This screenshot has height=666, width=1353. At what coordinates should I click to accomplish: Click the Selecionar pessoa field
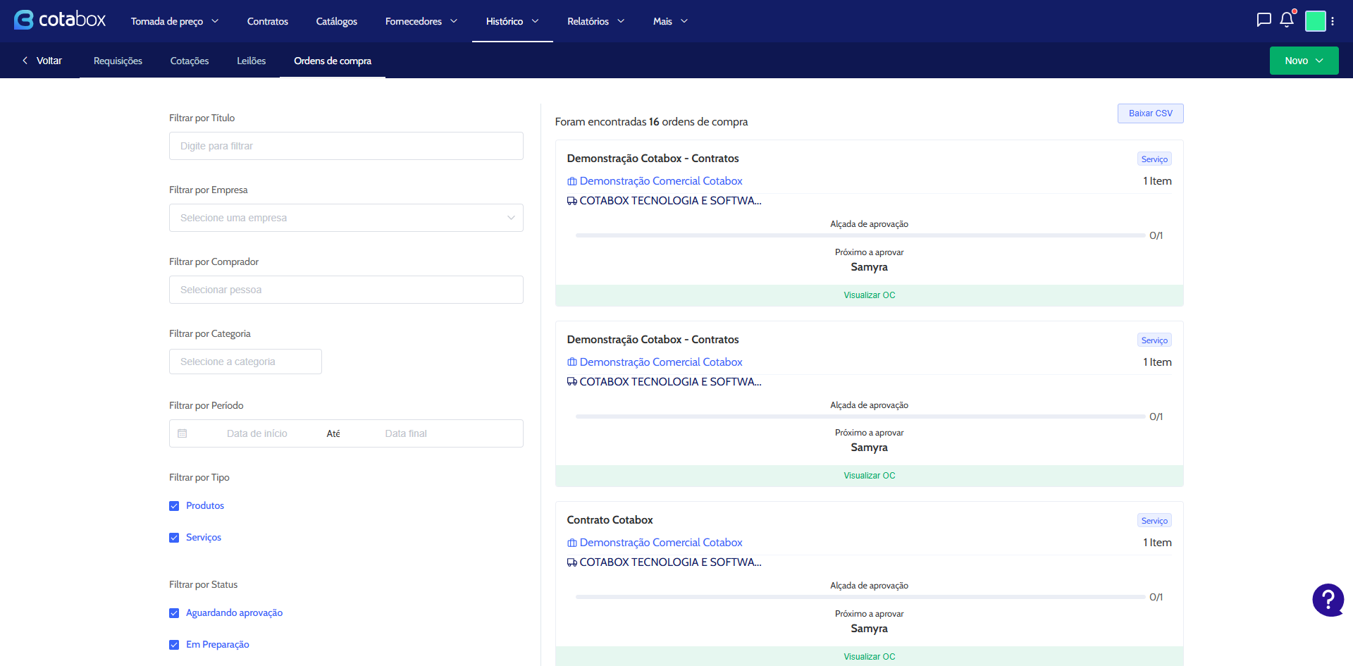coord(346,290)
